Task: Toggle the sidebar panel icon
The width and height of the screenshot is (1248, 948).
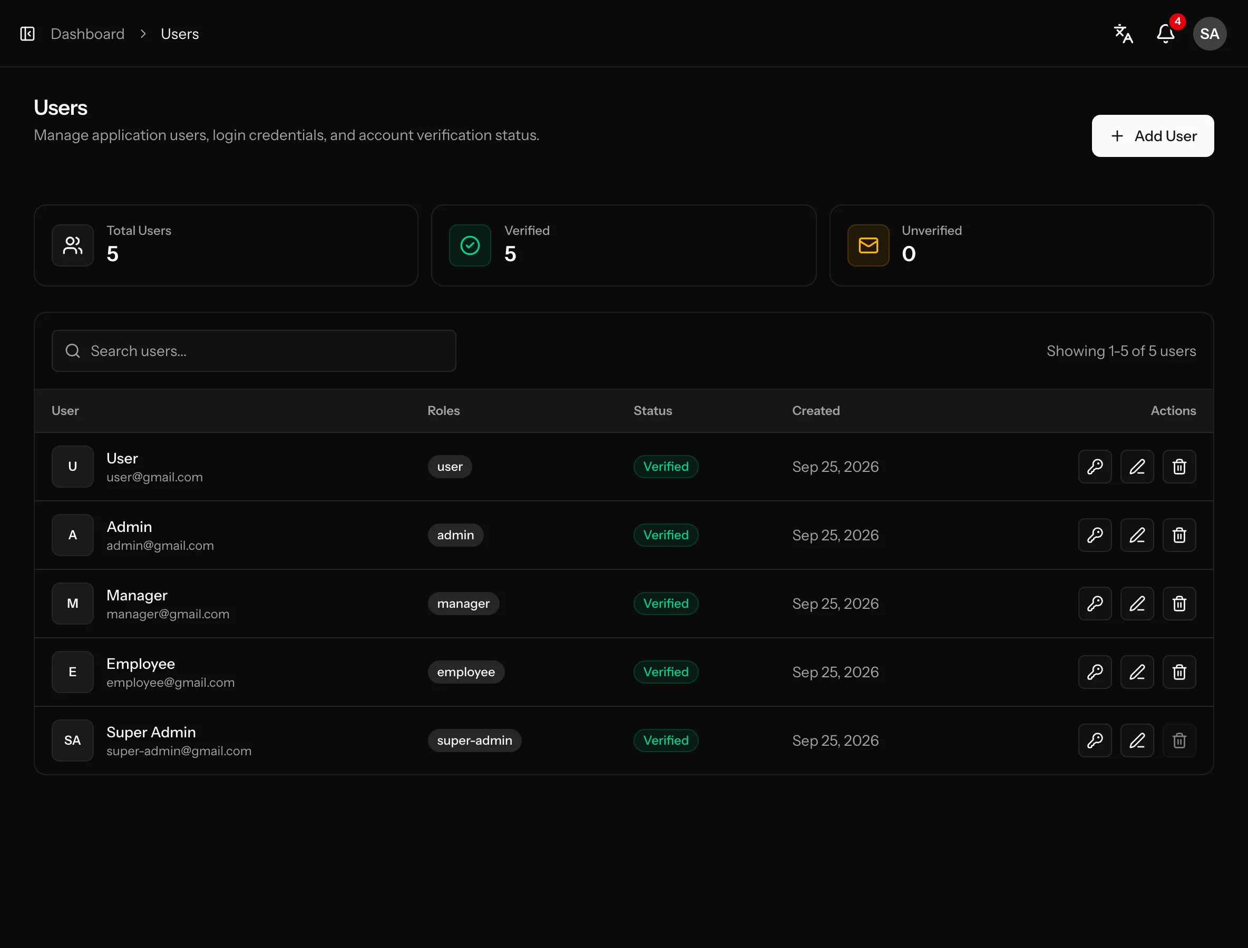Action: (27, 34)
